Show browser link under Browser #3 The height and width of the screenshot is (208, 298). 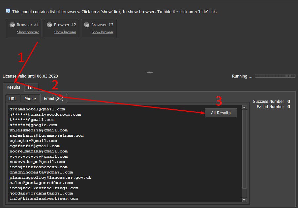(103, 32)
